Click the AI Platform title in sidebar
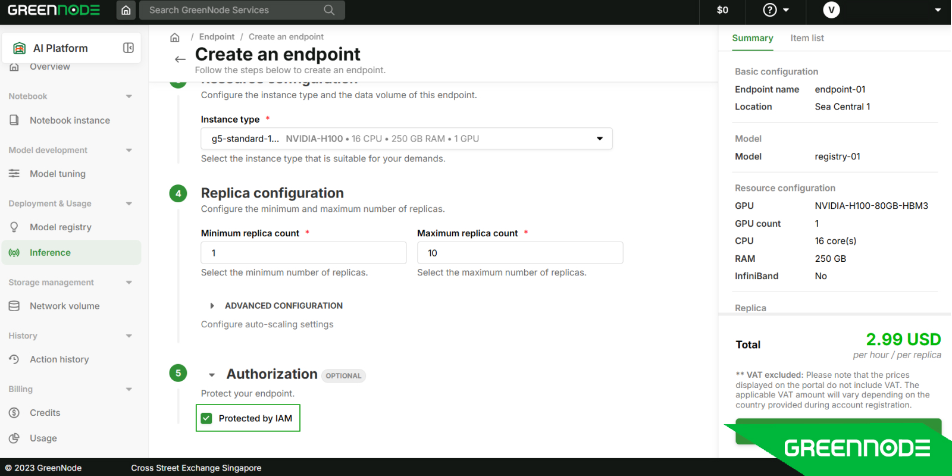This screenshot has height=476, width=952. click(x=61, y=48)
